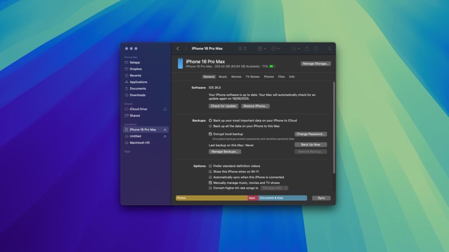Viewport: 449px width, 252px height.
Task: Enable Prefer standard-definition videos
Action: [x=210, y=166]
